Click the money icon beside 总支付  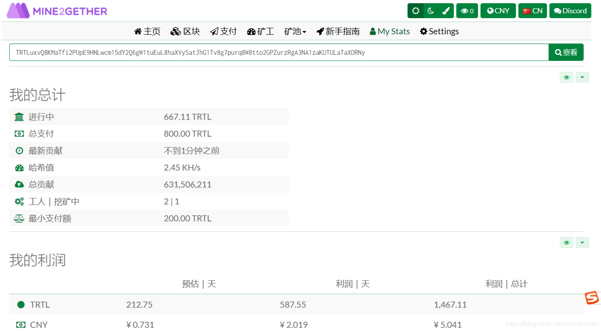pyautogui.click(x=19, y=134)
